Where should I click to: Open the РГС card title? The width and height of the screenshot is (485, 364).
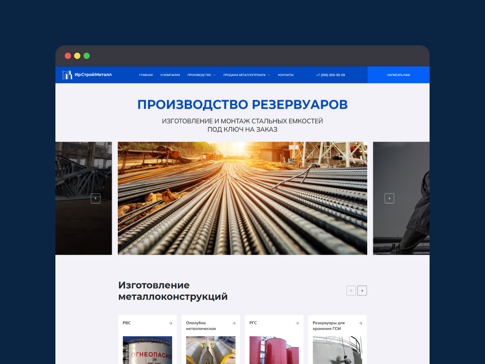tap(253, 323)
